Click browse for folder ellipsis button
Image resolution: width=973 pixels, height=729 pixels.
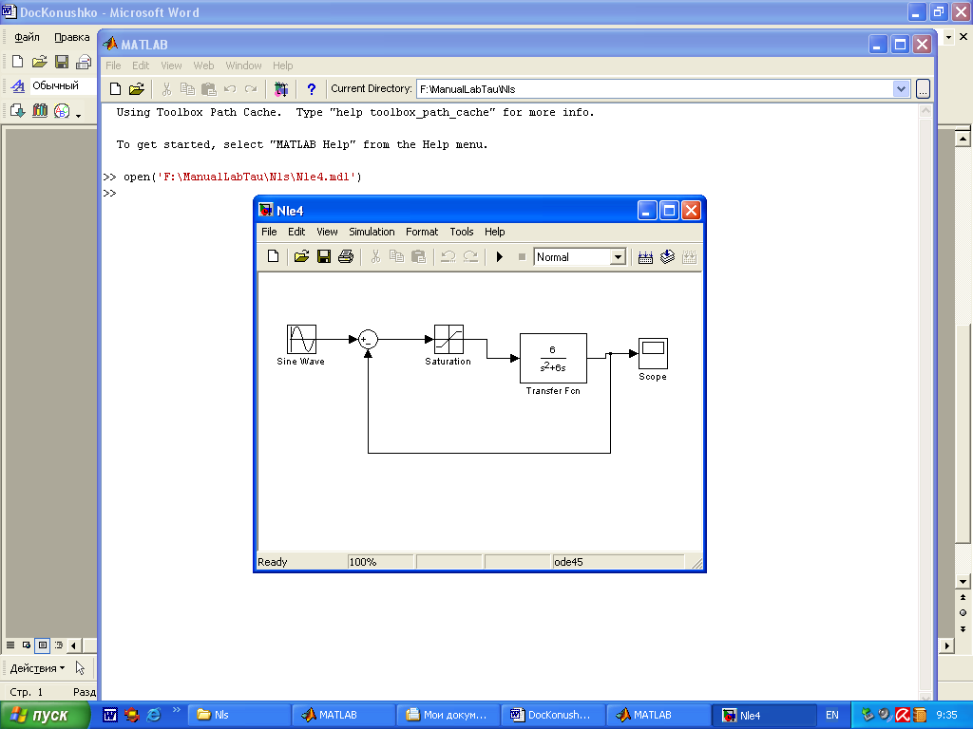(x=923, y=89)
